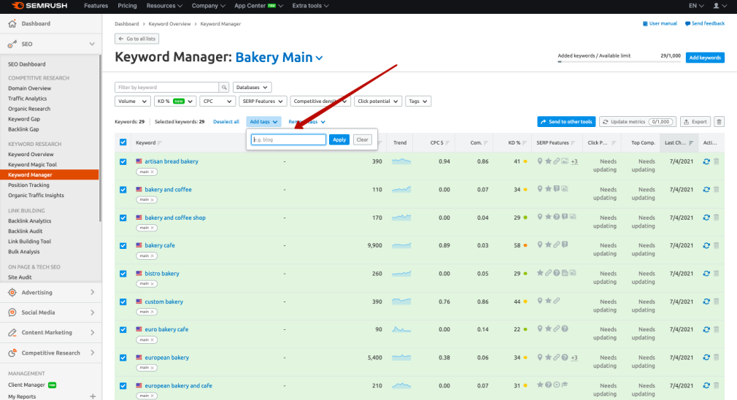Screen dimensions: 737x400
Task: Click the tag name input field
Action: (x=288, y=139)
